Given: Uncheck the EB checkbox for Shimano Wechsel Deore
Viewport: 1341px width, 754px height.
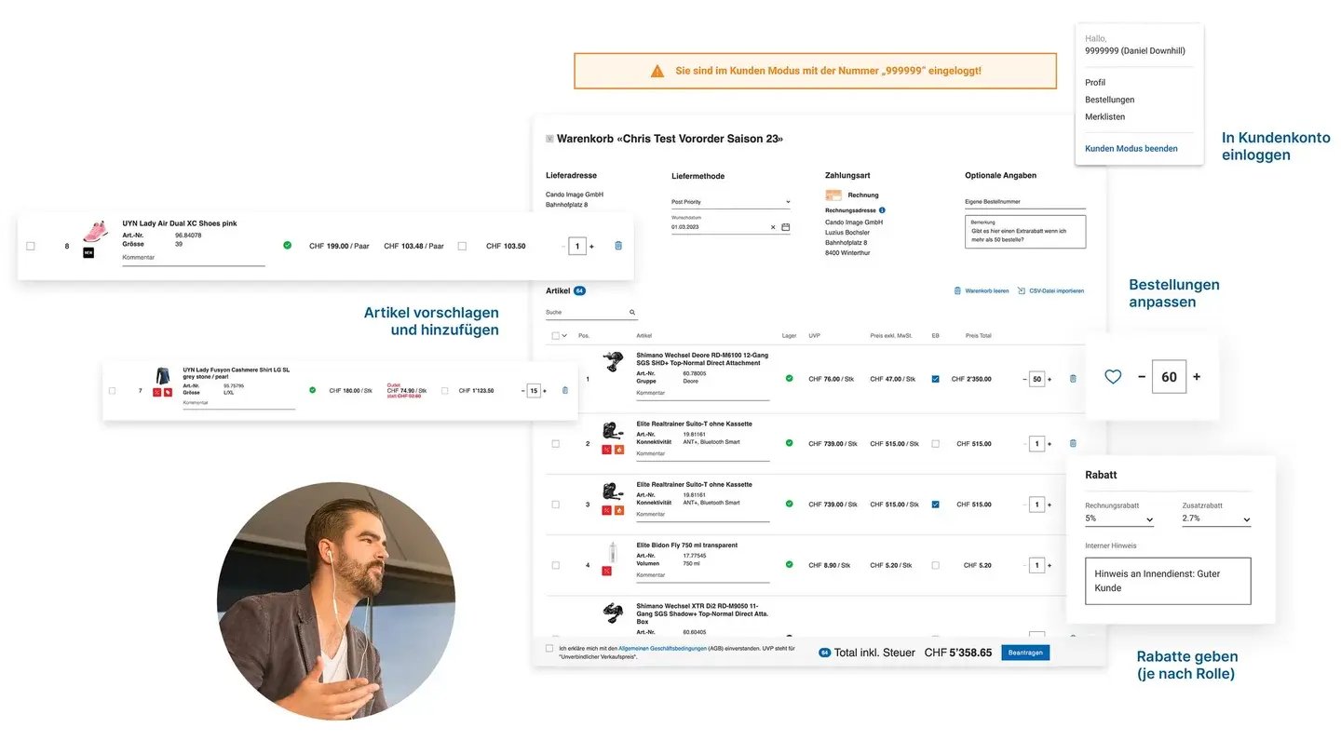Looking at the screenshot, I should (935, 379).
